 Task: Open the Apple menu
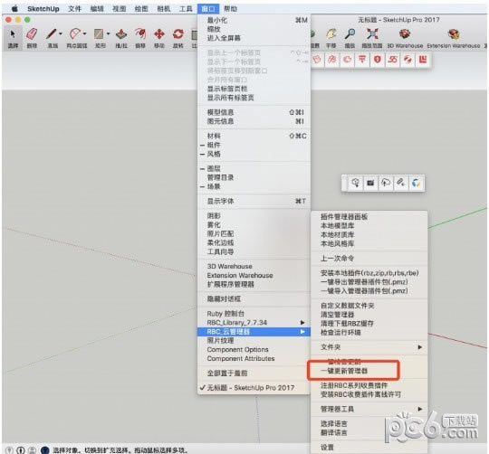click(14, 9)
